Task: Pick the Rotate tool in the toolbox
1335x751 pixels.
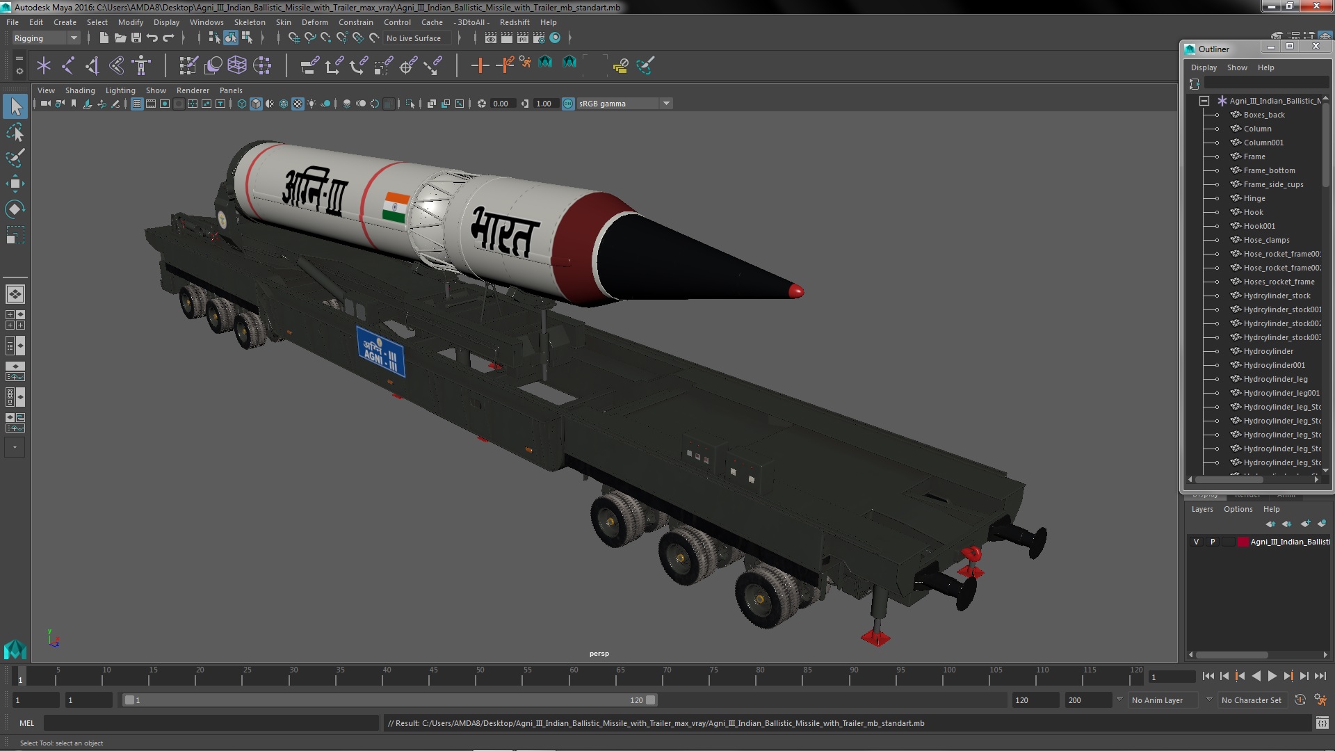Action: point(15,209)
